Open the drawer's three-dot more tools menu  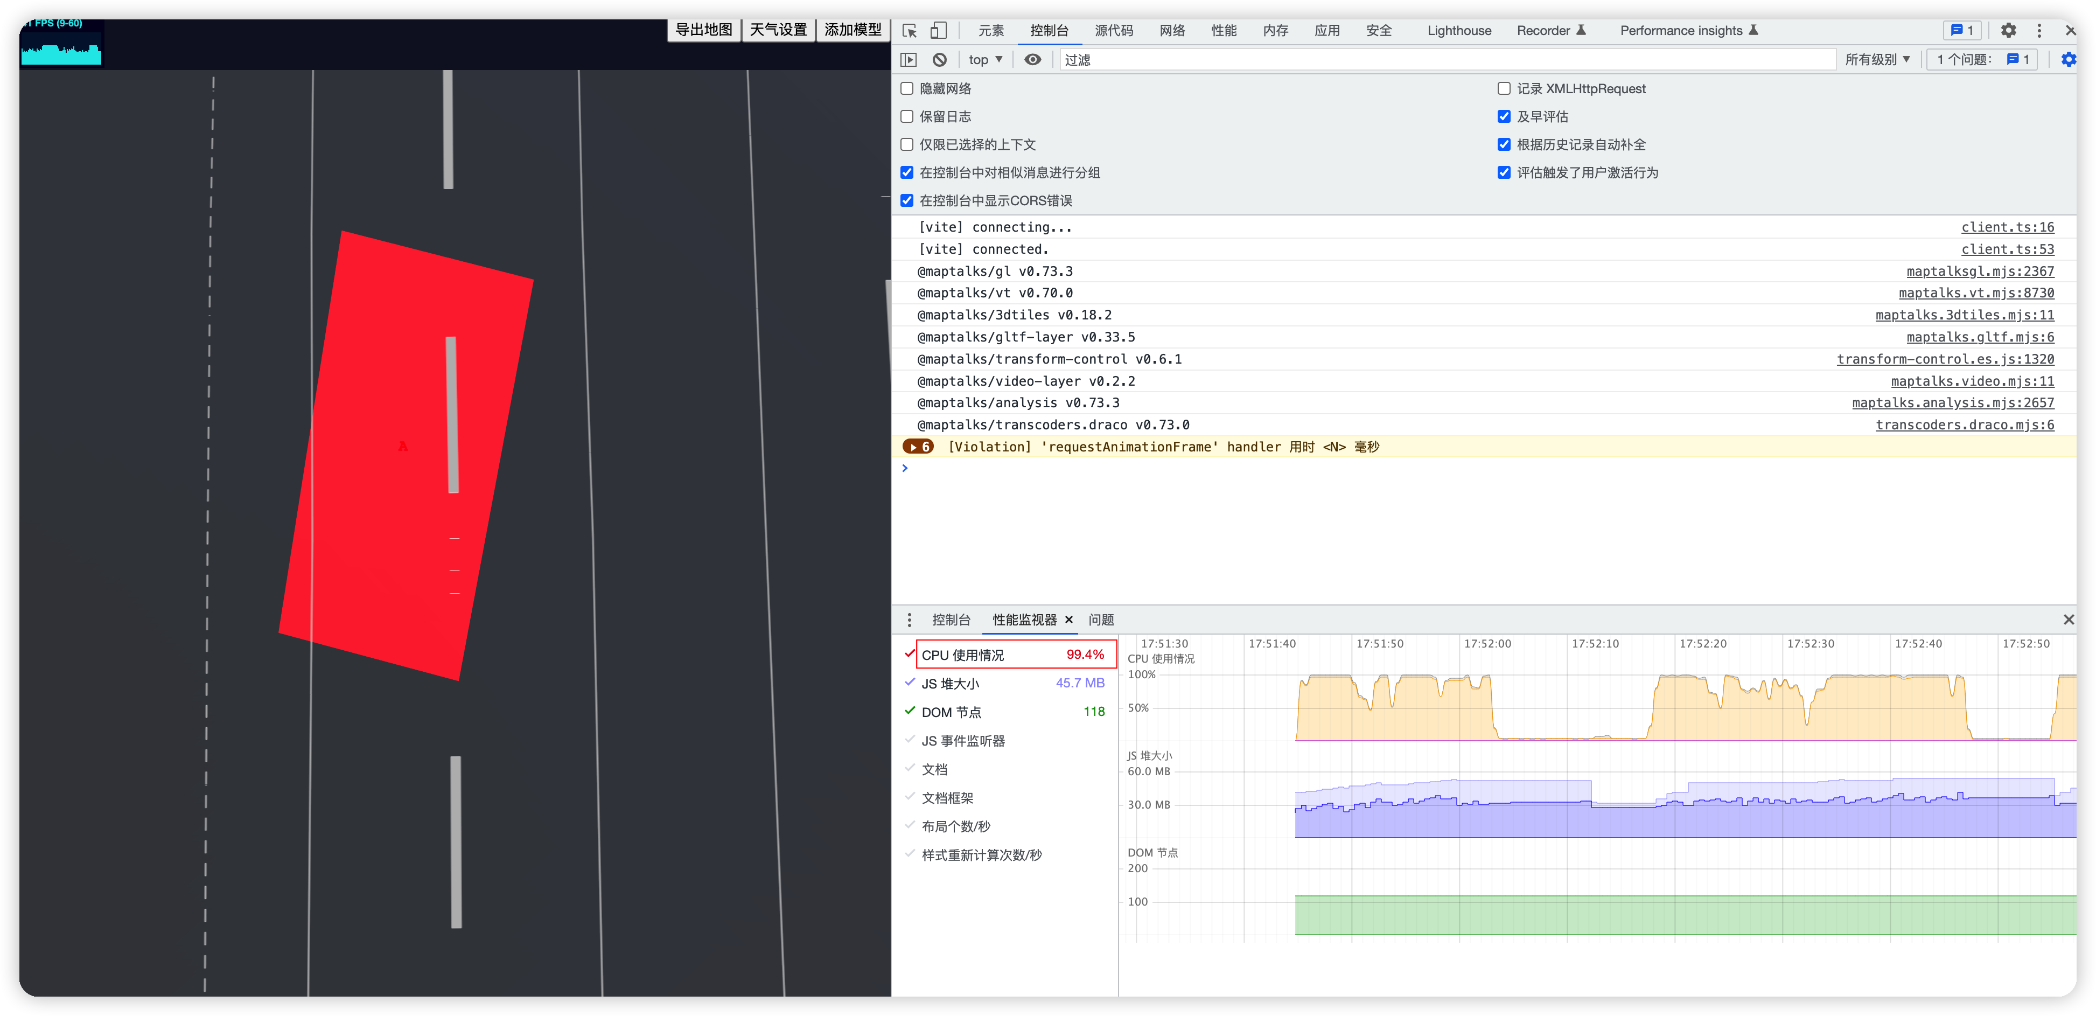tap(909, 620)
